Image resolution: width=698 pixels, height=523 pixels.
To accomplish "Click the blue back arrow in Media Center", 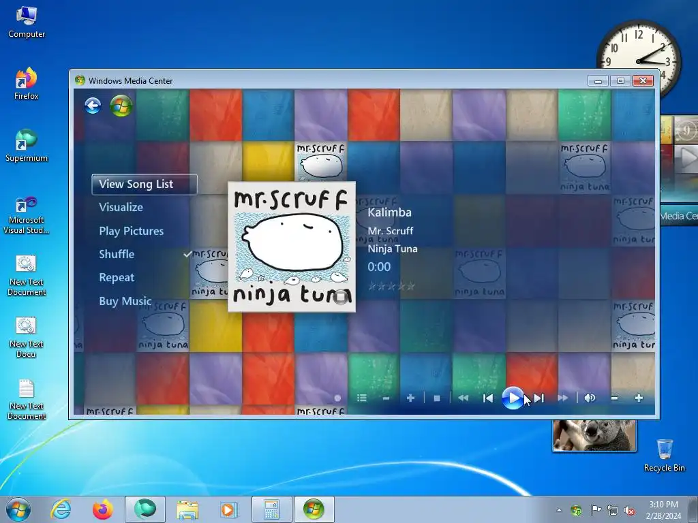I will [x=93, y=106].
